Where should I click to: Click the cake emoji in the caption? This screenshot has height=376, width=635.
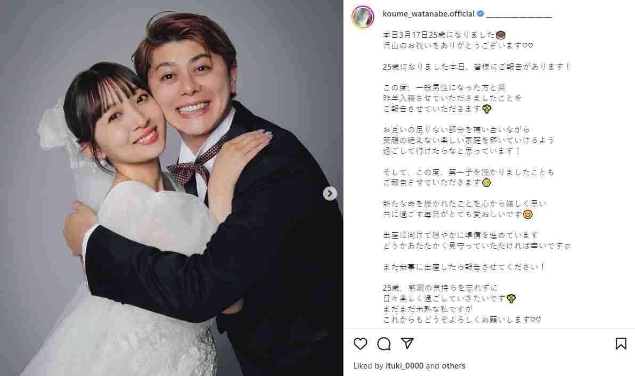pos(501,35)
